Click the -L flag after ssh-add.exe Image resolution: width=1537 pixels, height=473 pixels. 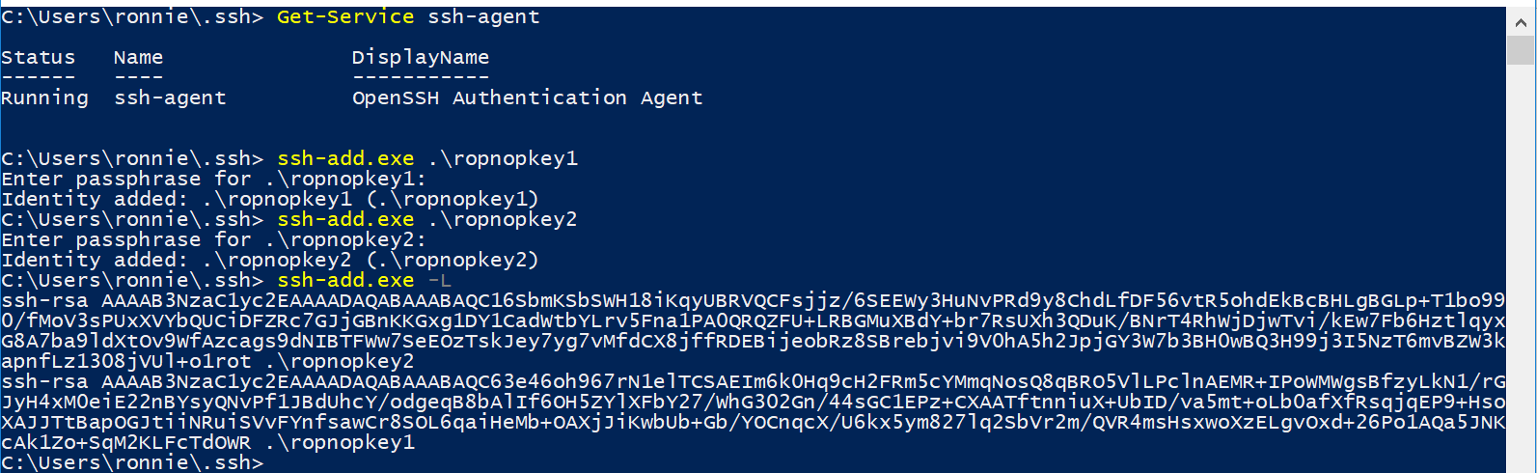440,281
